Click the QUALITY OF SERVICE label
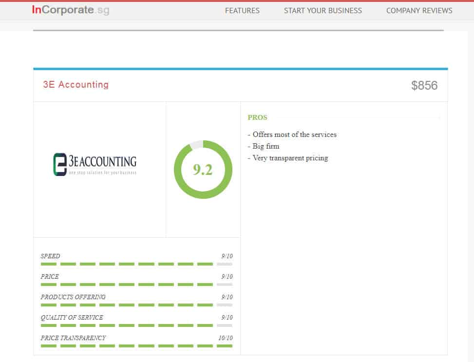Viewport: 474px width, 362px height. 72,318
